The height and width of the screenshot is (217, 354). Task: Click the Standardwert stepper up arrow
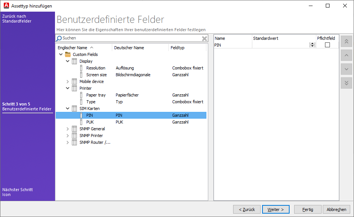pyautogui.click(x=312, y=44)
